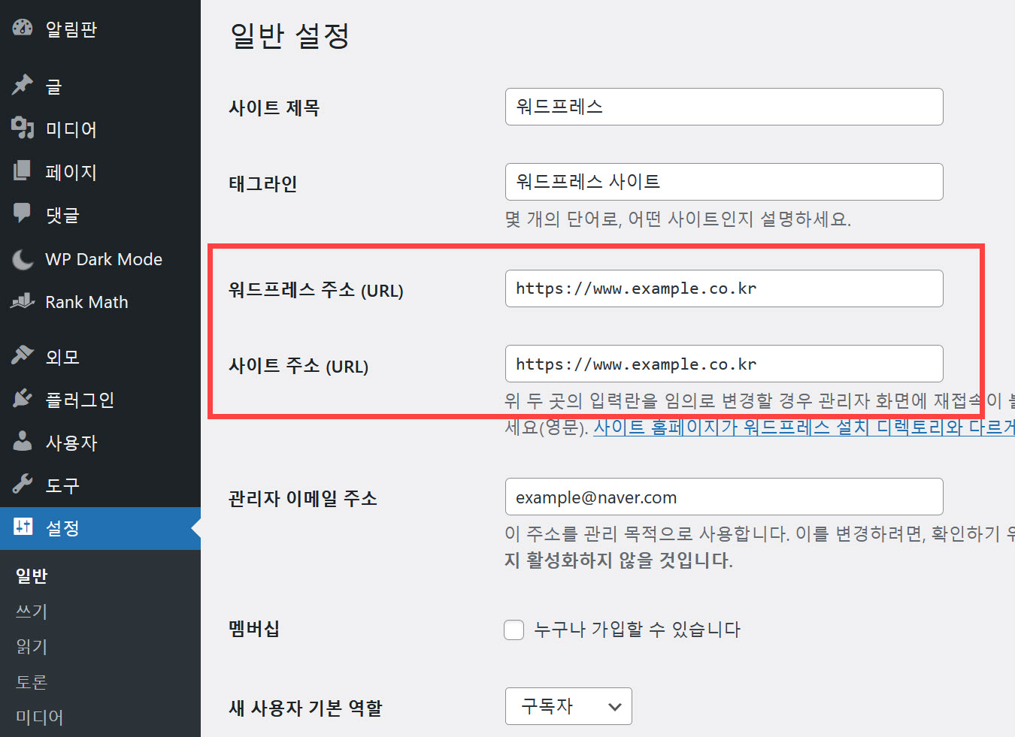Click the 사이트 제목 label
This screenshot has width=1015, height=737.
click(x=274, y=108)
